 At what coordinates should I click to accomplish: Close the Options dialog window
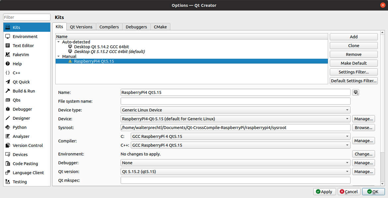[x=383, y=5]
